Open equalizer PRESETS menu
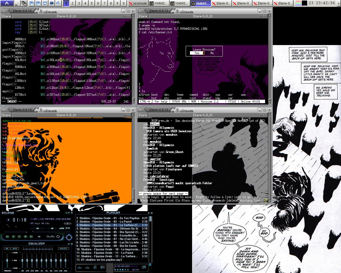341x273 pixels. point(63,248)
